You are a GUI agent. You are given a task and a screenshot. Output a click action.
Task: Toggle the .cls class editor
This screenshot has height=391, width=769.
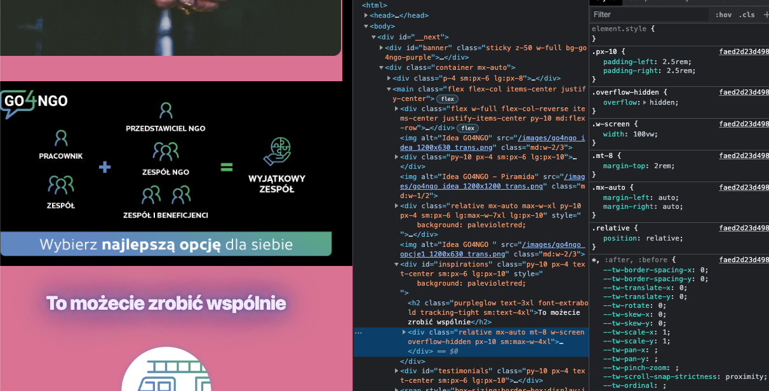point(747,15)
